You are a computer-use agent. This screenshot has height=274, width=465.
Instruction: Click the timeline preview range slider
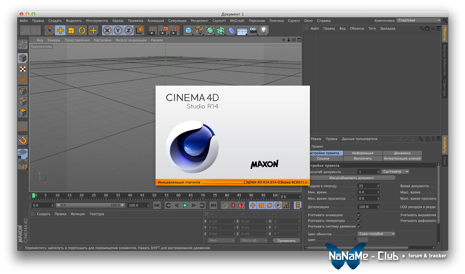[90, 205]
